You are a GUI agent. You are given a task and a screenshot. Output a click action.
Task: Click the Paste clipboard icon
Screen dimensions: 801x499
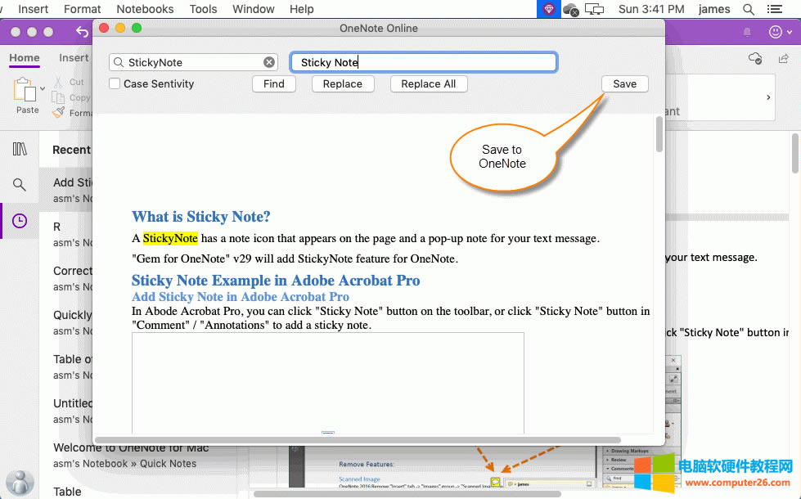[x=25, y=90]
